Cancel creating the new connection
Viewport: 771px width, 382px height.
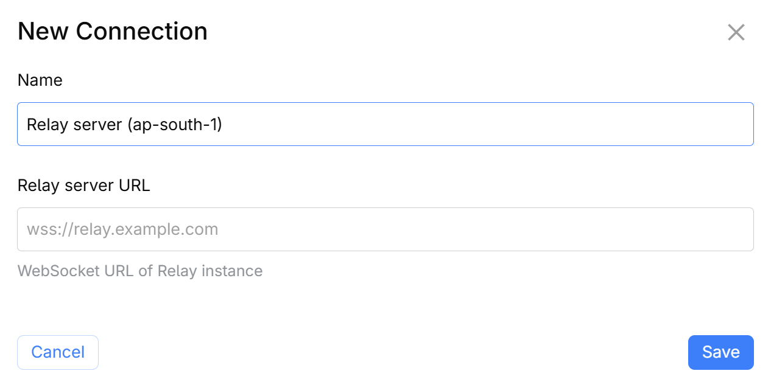coord(58,352)
